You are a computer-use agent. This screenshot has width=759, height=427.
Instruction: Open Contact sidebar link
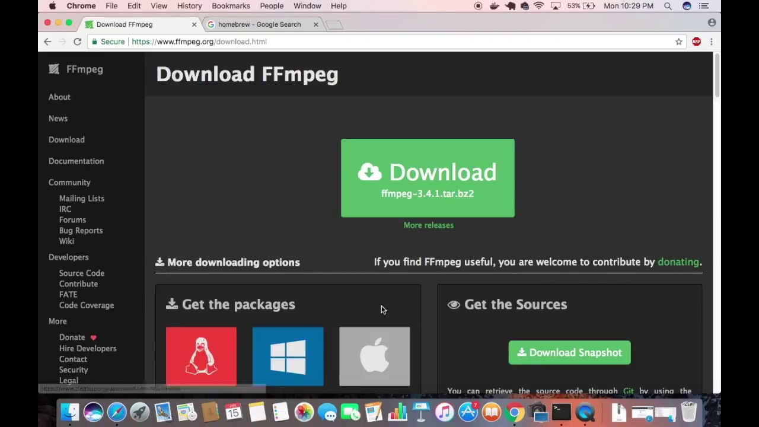coord(73,359)
